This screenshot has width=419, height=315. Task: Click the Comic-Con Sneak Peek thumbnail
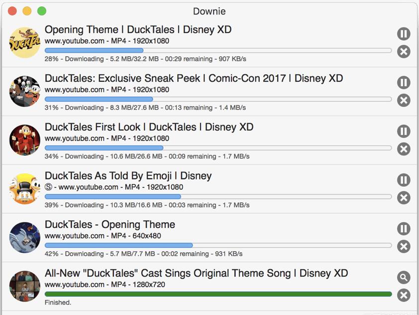(x=24, y=91)
